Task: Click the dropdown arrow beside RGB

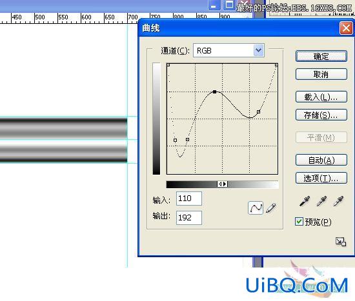Action: pos(259,50)
